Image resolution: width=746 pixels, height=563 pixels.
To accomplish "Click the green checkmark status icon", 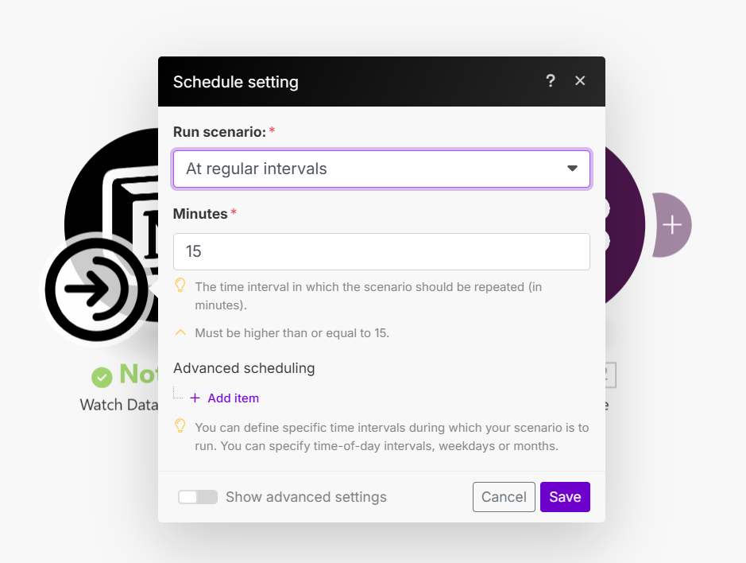I will pos(102,377).
